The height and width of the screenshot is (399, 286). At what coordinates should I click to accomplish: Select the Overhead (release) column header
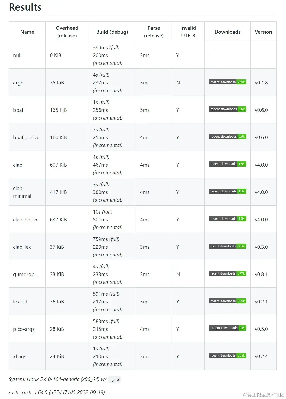67,32
